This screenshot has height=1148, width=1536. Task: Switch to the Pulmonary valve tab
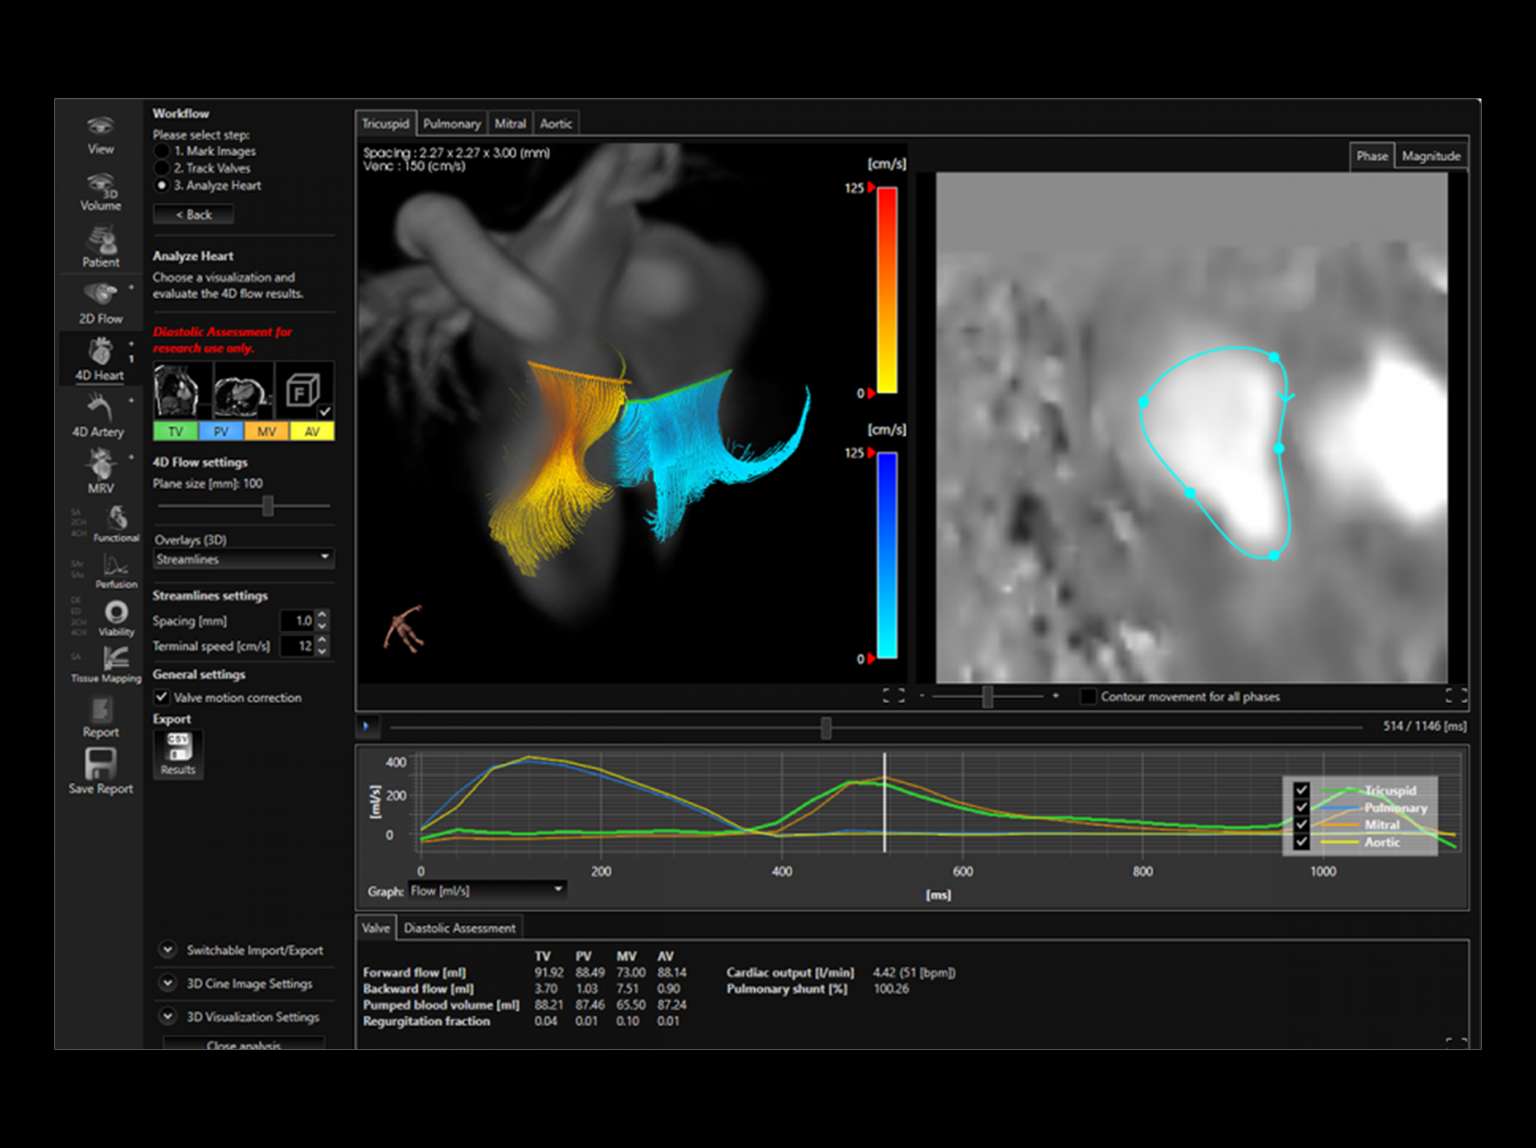click(x=452, y=124)
